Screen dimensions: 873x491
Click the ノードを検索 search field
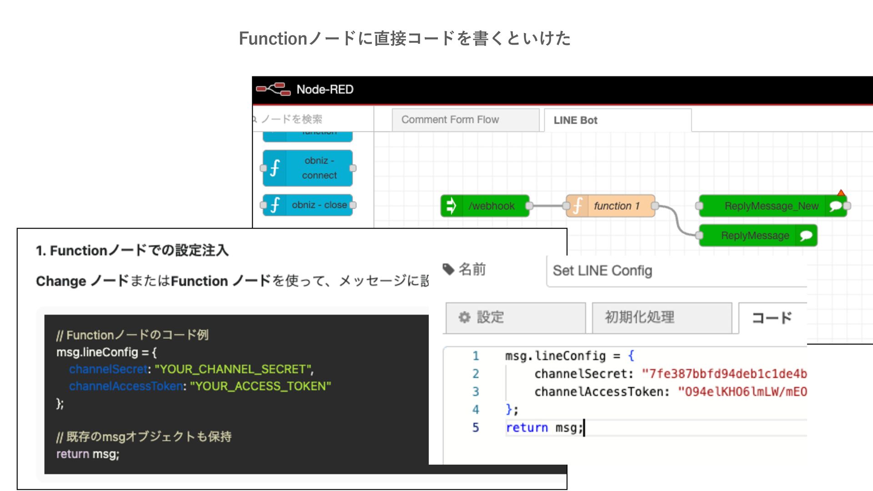(313, 119)
